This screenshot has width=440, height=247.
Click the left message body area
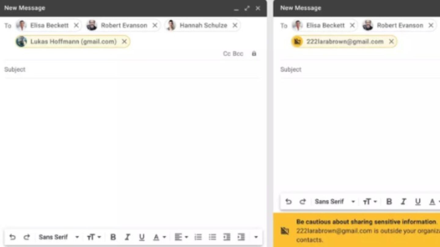tap(132, 152)
